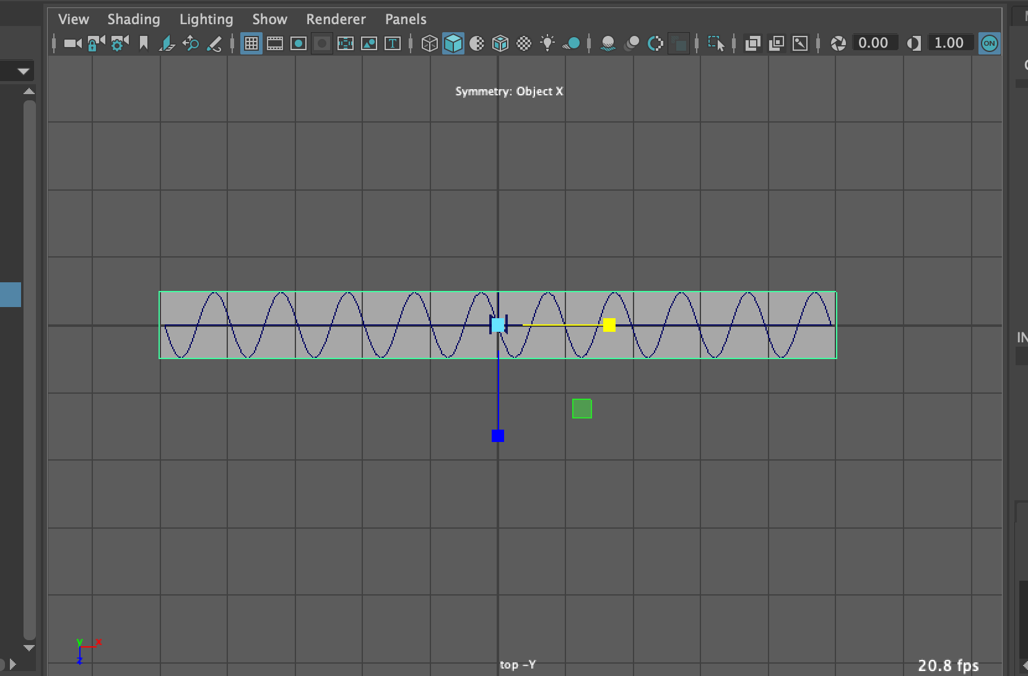1028x676 pixels.
Task: Switch to Wireframe display cube icon
Action: click(429, 43)
